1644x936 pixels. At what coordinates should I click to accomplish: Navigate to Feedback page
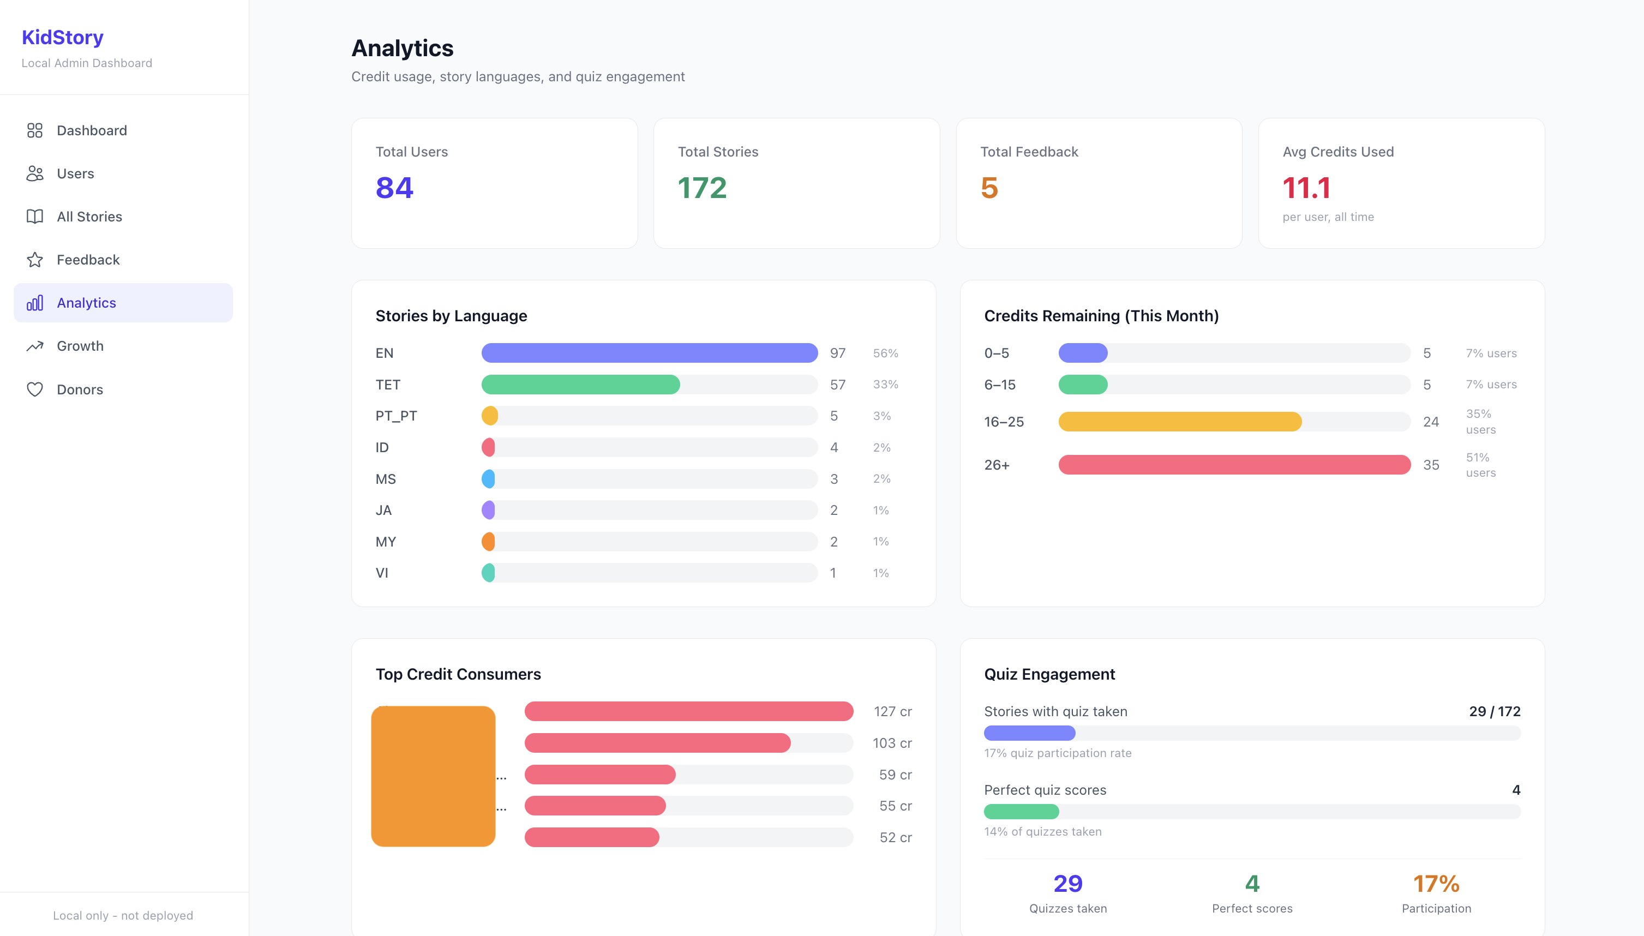(x=123, y=260)
